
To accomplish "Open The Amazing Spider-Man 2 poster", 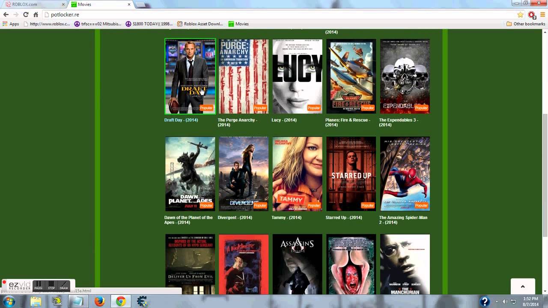I will tap(405, 174).
